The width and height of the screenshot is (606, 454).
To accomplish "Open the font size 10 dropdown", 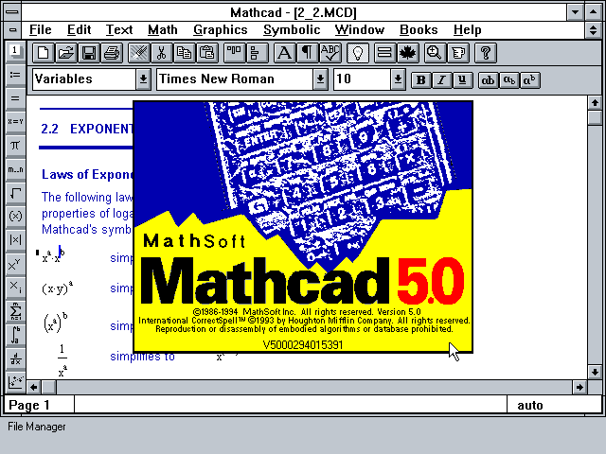I will point(397,79).
